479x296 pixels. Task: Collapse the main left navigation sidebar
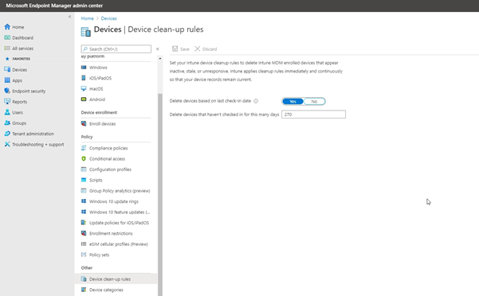[69, 17]
